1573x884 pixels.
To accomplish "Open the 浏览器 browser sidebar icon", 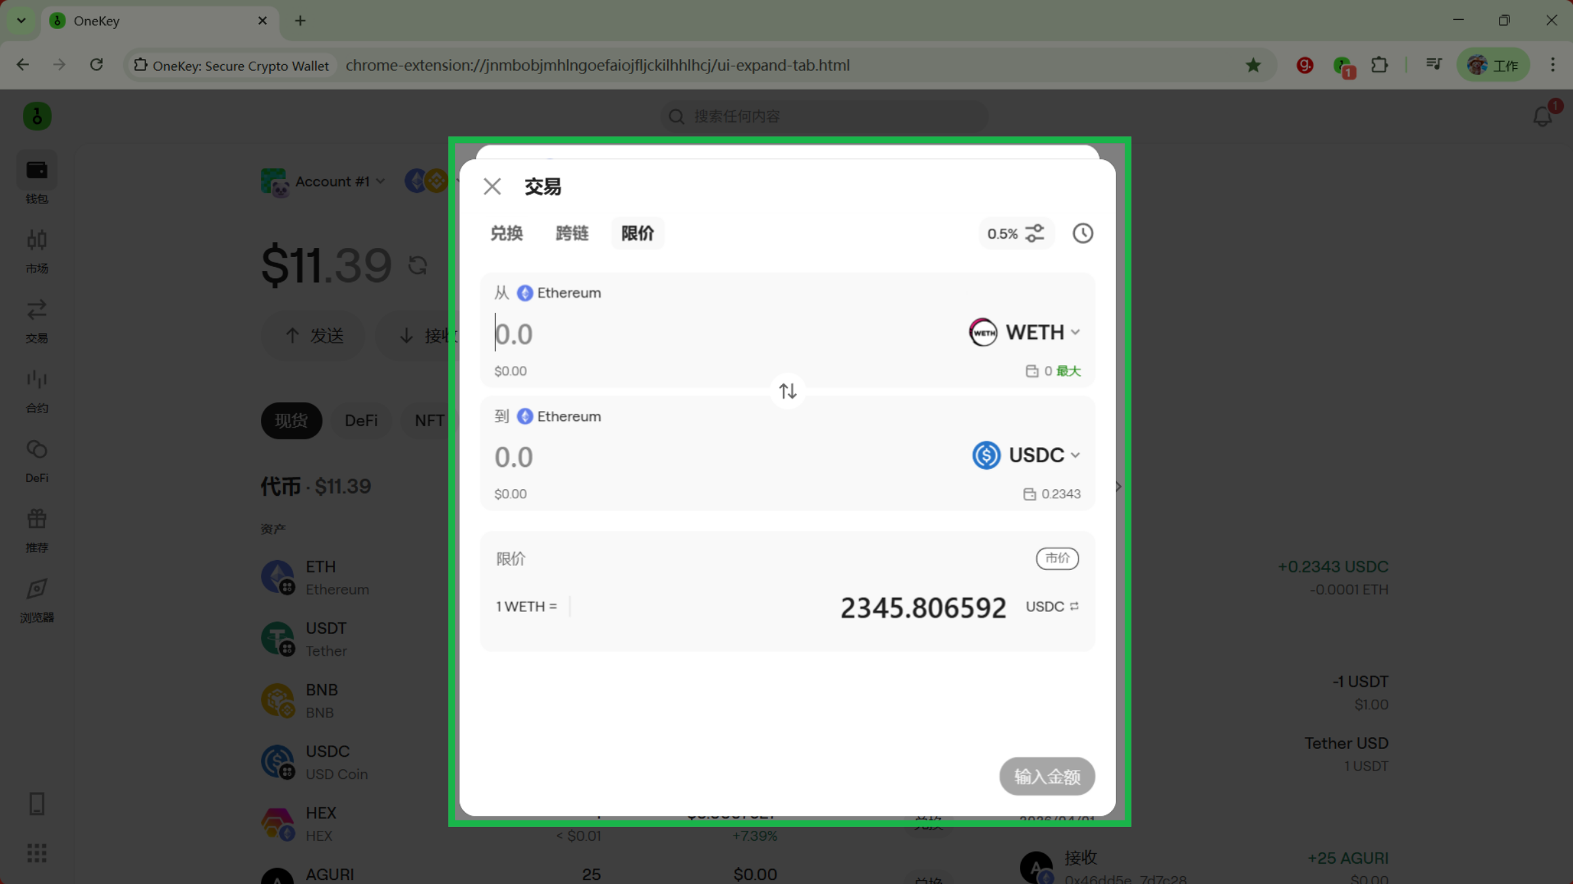I will click(37, 601).
